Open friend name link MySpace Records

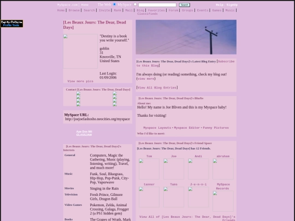[x=223, y=187]
